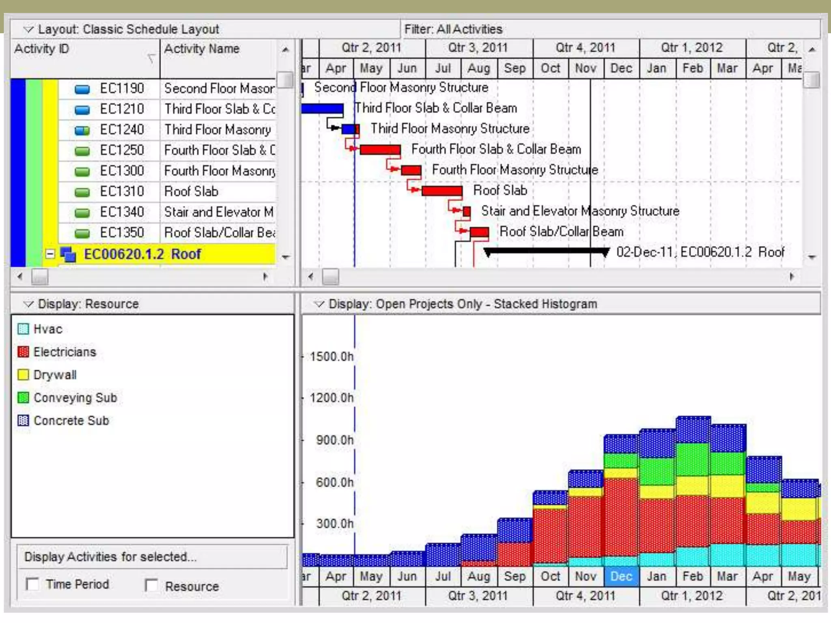This screenshot has width=831, height=623.
Task: Open the Layout: Classic Schedule Layout dropdown
Action: point(28,29)
